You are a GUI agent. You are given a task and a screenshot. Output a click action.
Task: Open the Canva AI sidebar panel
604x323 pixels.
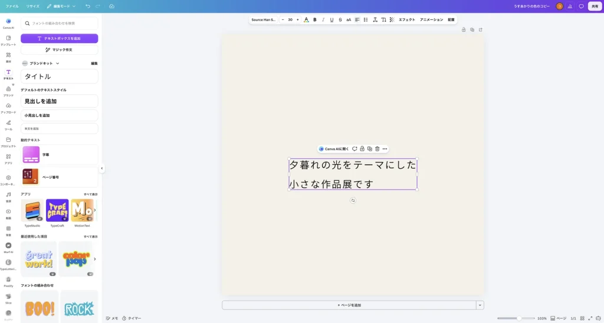[x=8, y=24]
